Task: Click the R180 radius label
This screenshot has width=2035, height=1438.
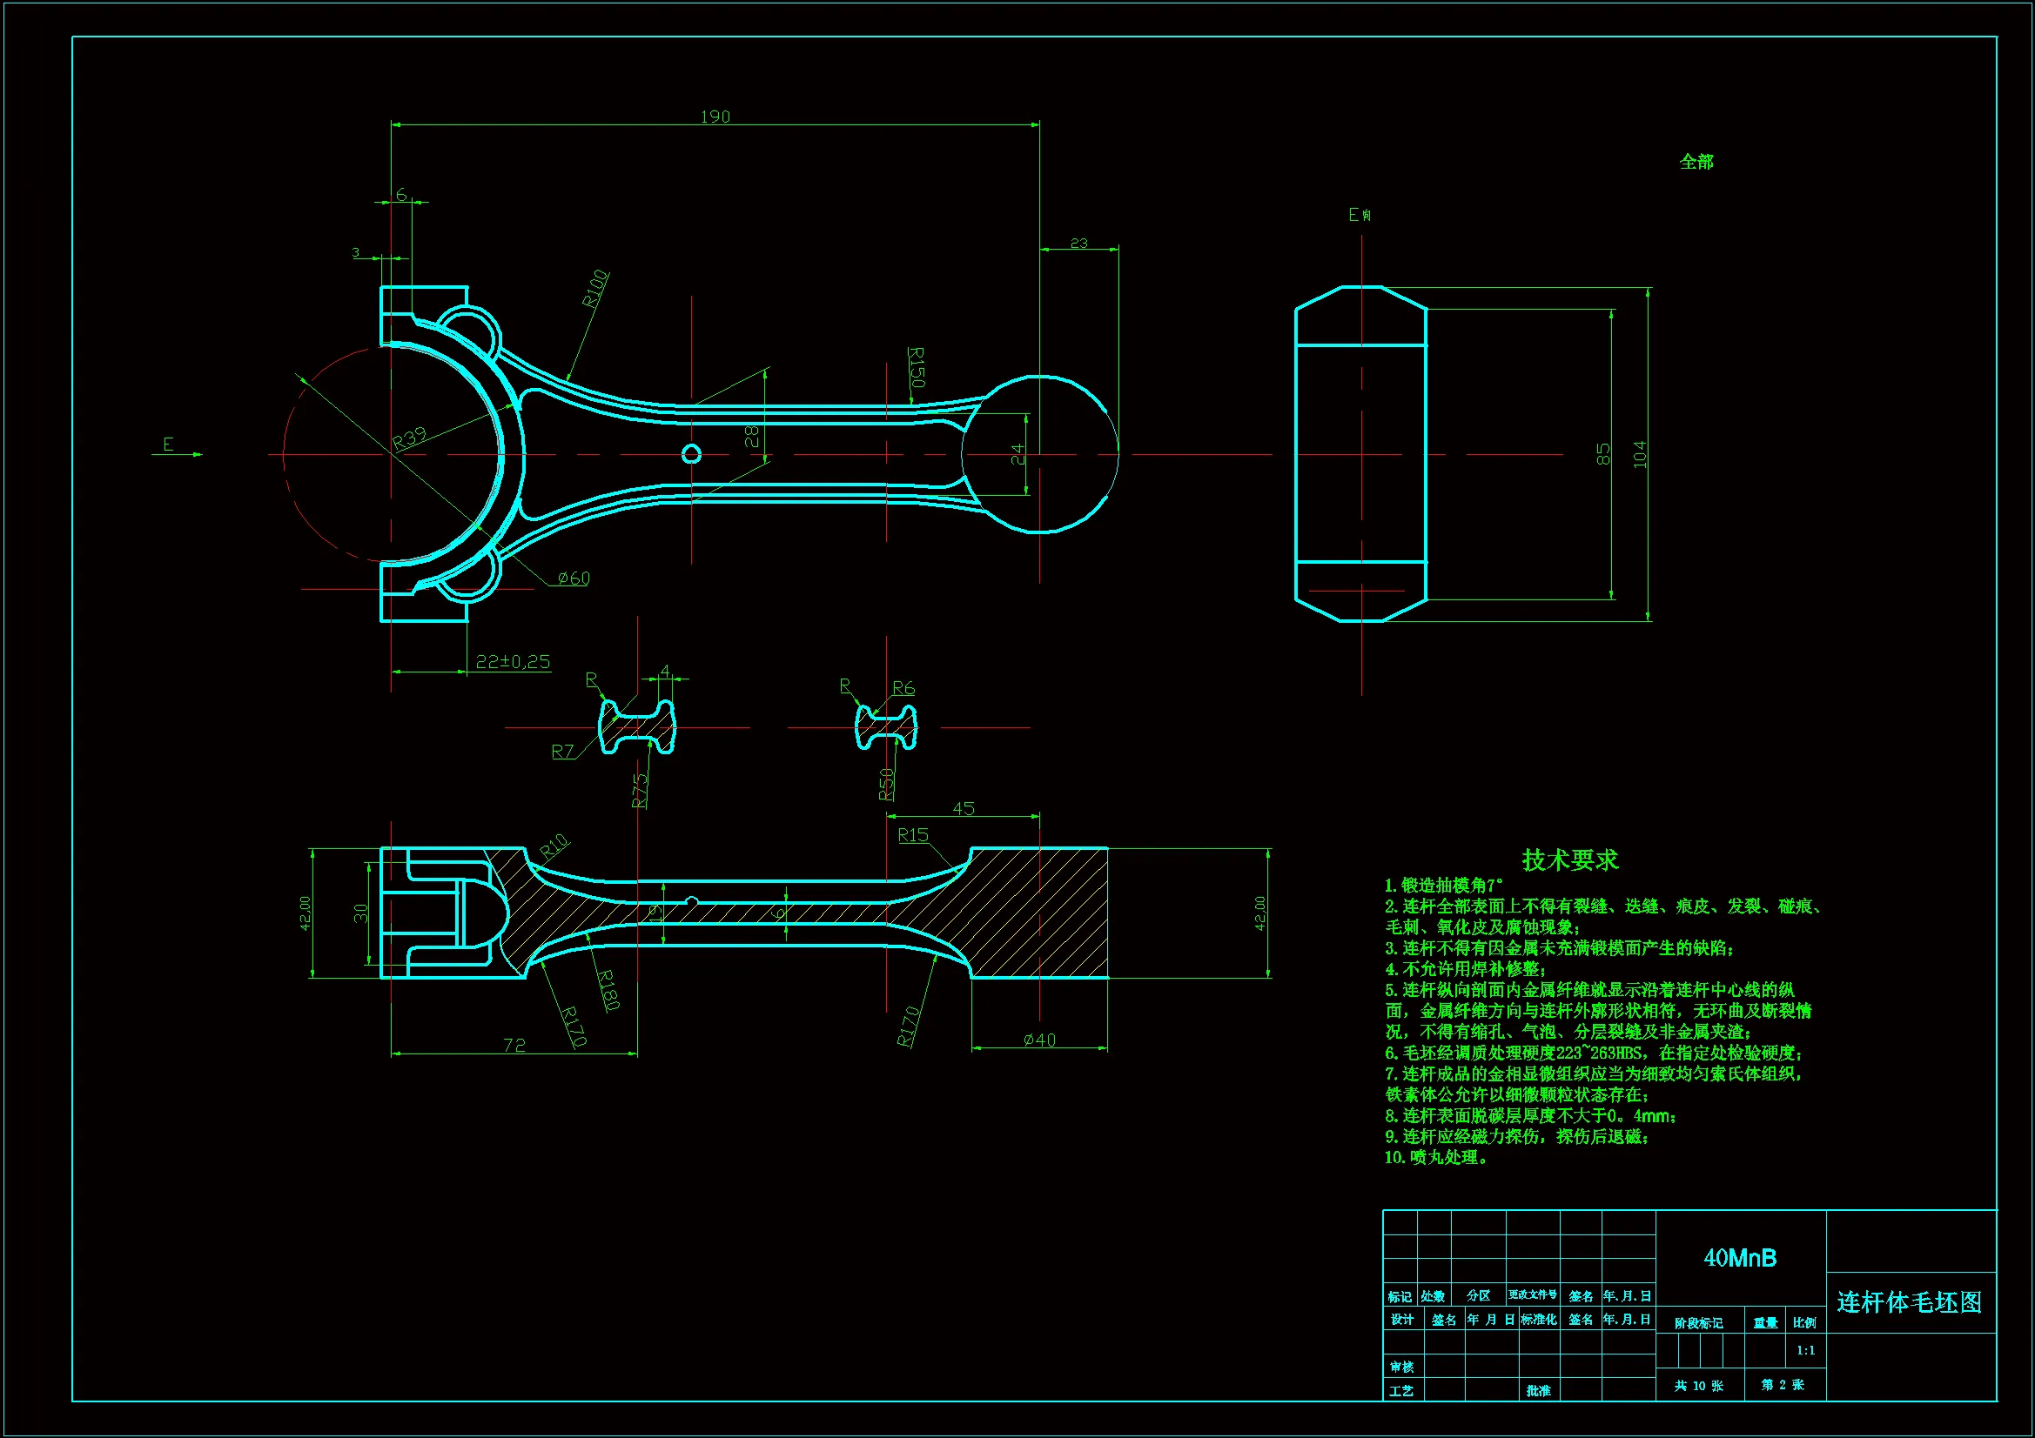Action: coord(608,990)
